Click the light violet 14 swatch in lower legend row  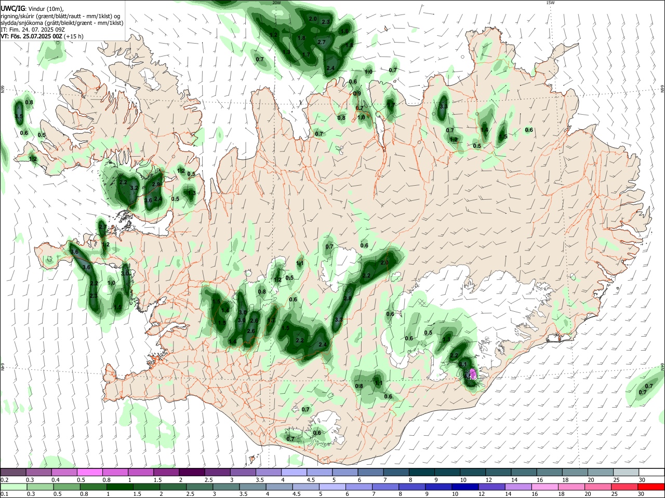pos(518,487)
